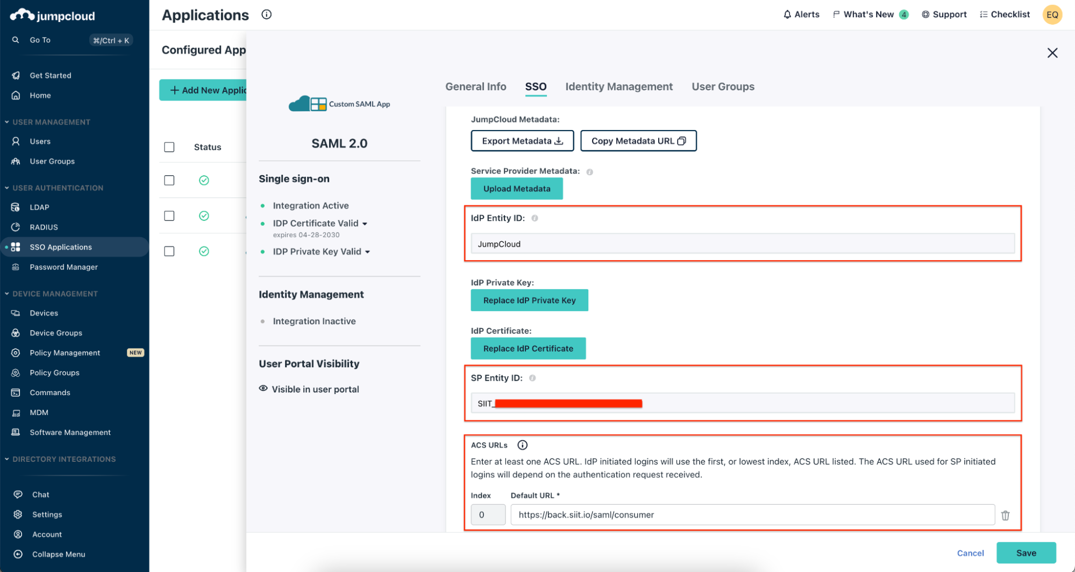Click the info icon beside IdP Entity ID
Viewport: 1075px width, 572px height.
(x=535, y=218)
